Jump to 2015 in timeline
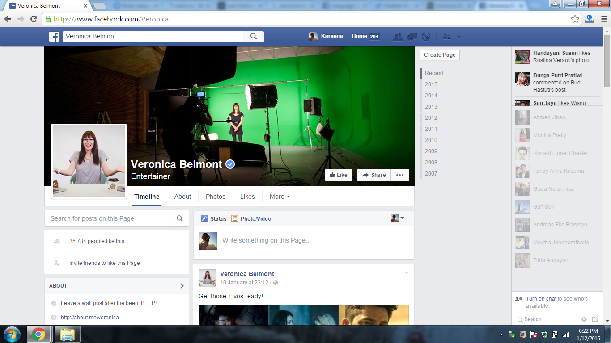The image size is (611, 343). [x=431, y=84]
